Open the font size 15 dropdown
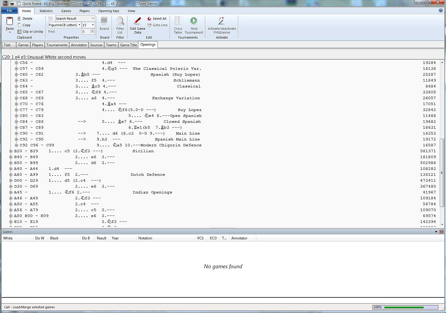This screenshot has width=446, height=313. tap(93, 25)
